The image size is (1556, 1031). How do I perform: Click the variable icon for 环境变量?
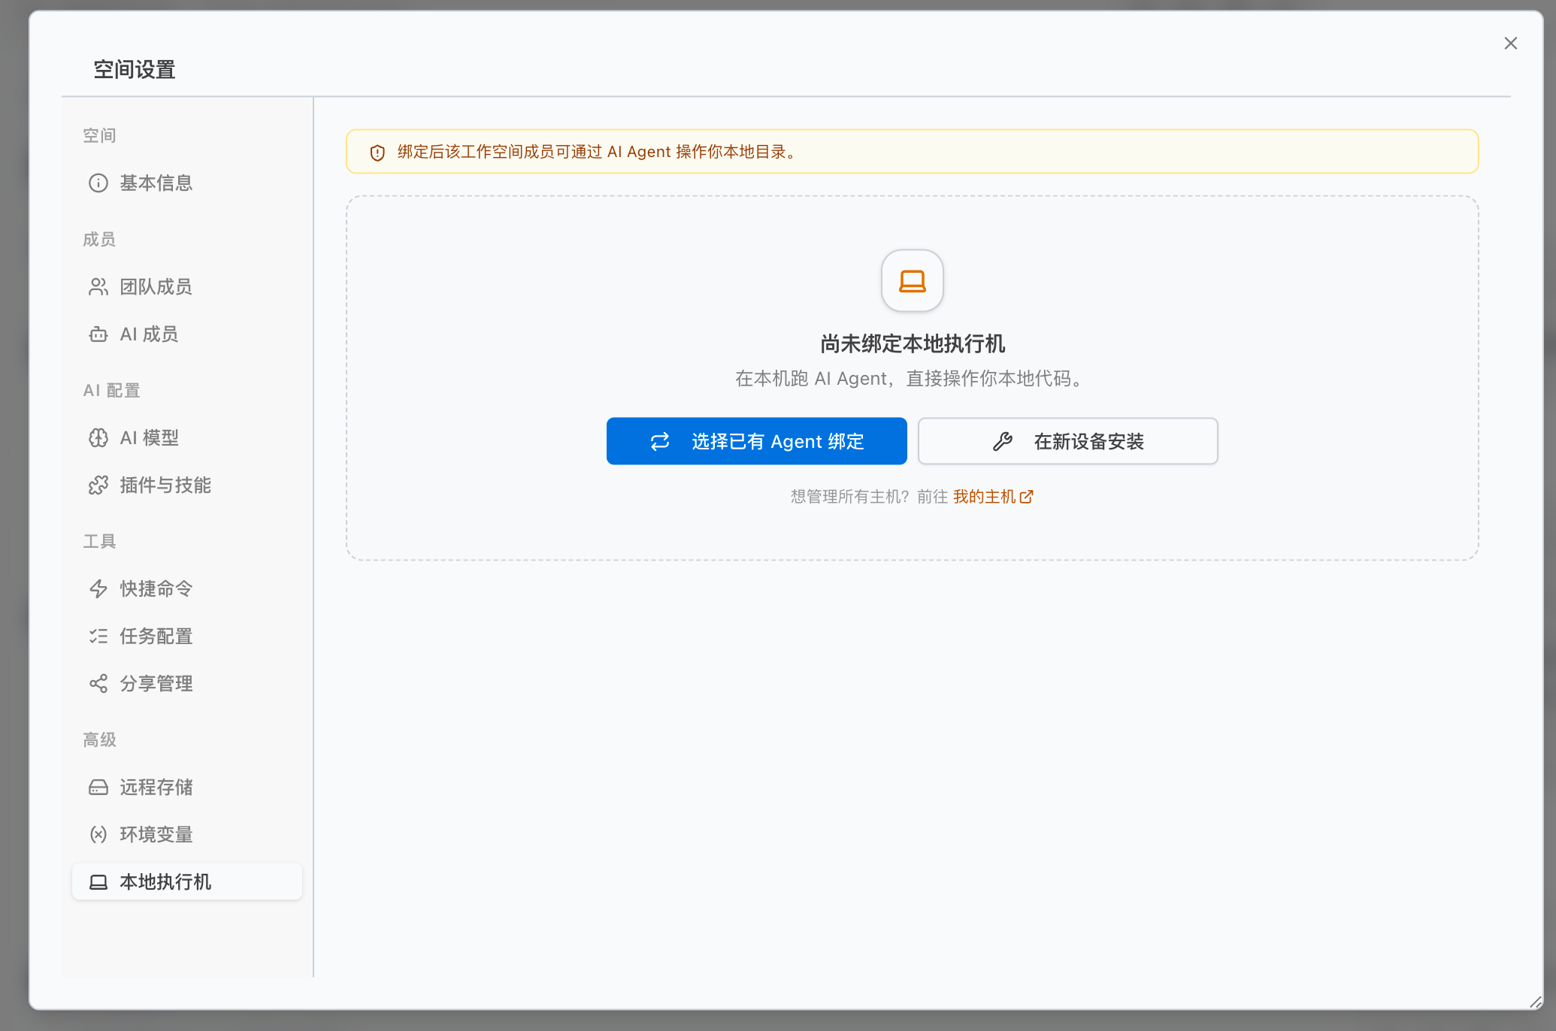pos(98,835)
